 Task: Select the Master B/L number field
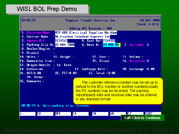point(61,40)
